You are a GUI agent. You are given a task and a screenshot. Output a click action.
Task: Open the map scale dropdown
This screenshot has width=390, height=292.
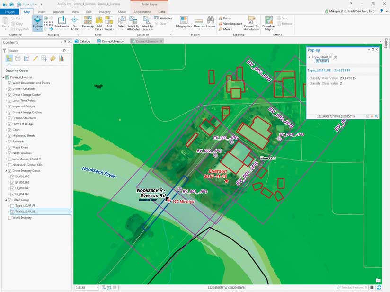[x=97, y=288]
